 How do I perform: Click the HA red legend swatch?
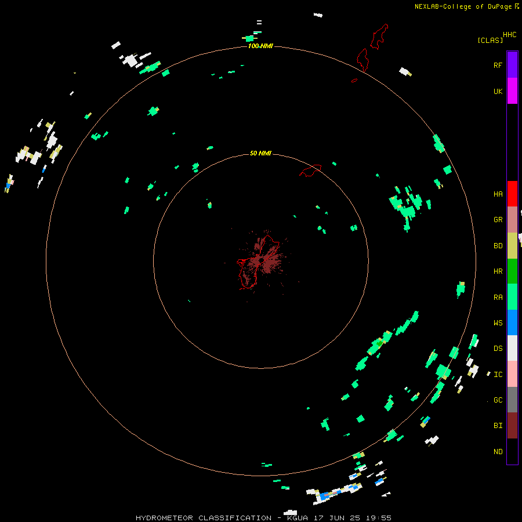point(512,194)
